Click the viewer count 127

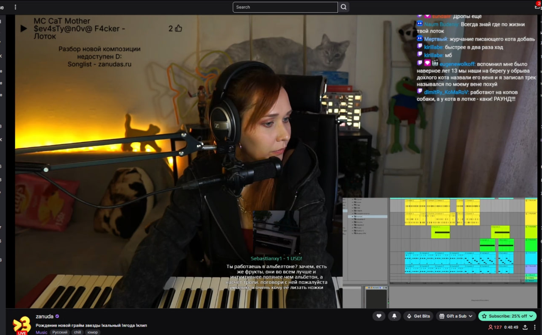495,327
